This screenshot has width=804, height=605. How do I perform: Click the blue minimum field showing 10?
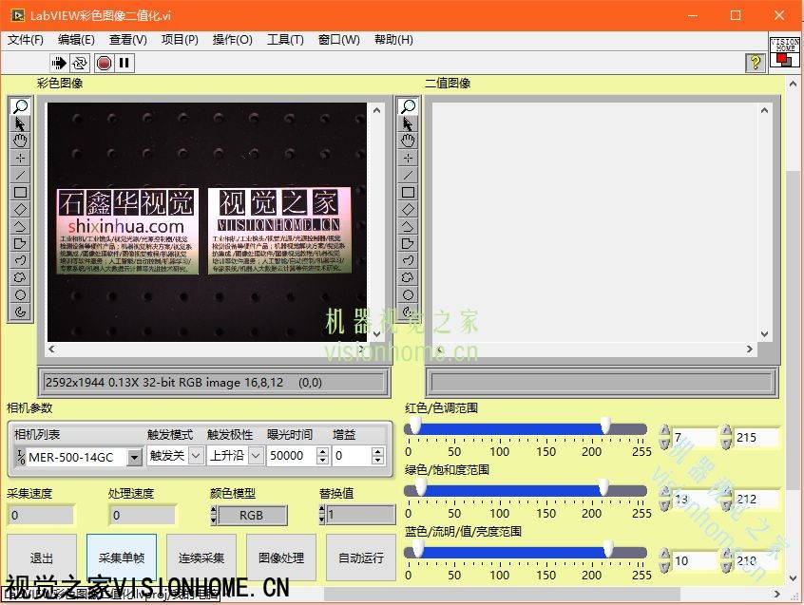(x=694, y=560)
